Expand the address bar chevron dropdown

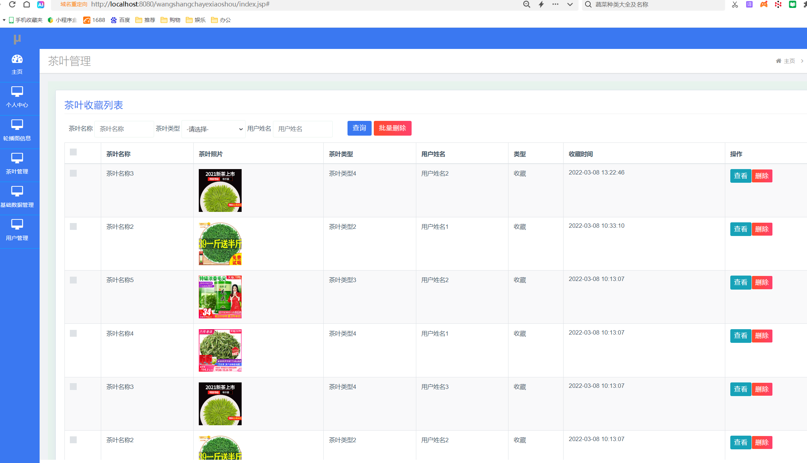pyautogui.click(x=570, y=4)
